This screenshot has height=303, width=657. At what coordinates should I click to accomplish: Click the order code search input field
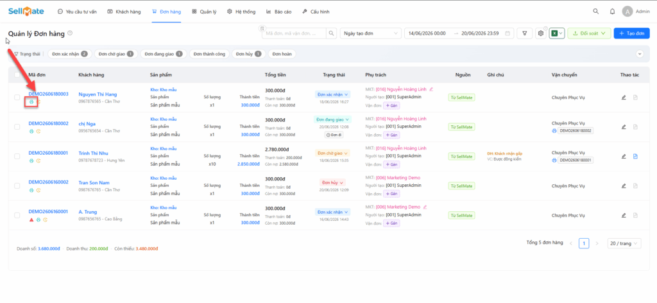pyautogui.click(x=294, y=33)
